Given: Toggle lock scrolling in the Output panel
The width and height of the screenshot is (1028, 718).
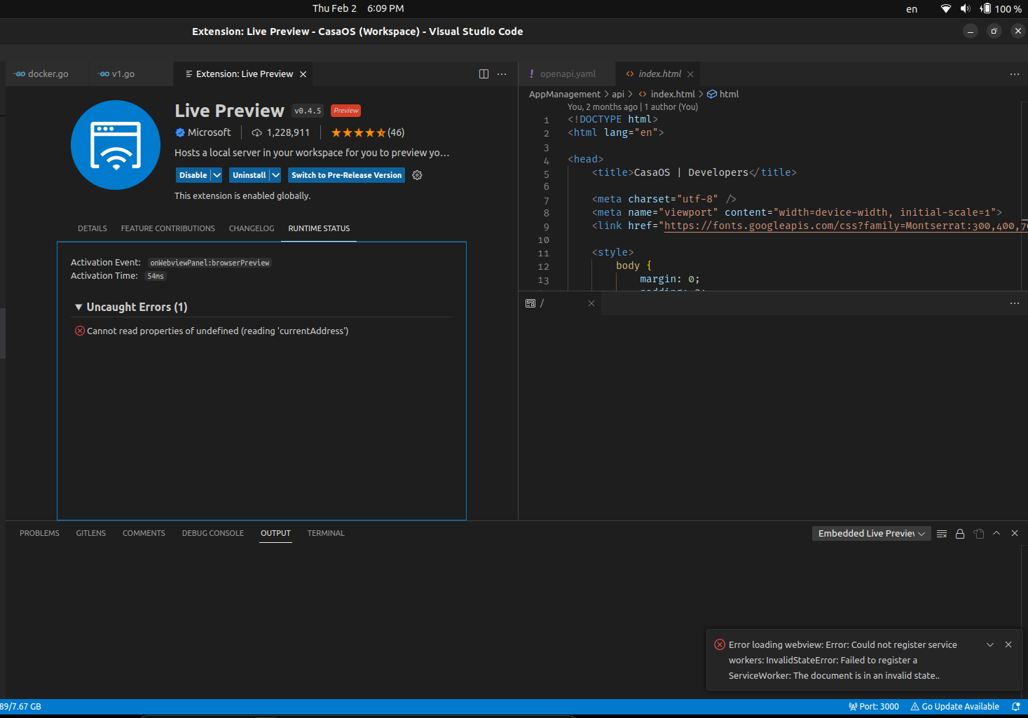Looking at the screenshot, I should 960,533.
